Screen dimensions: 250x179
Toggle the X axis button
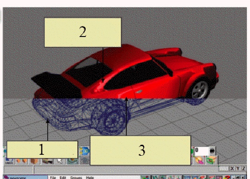[x=232, y=168]
